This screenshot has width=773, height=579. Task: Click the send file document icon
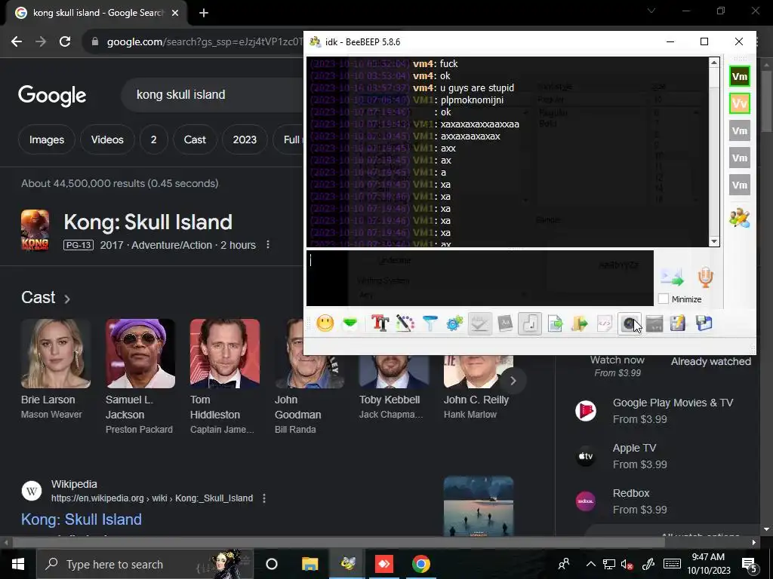click(x=555, y=323)
